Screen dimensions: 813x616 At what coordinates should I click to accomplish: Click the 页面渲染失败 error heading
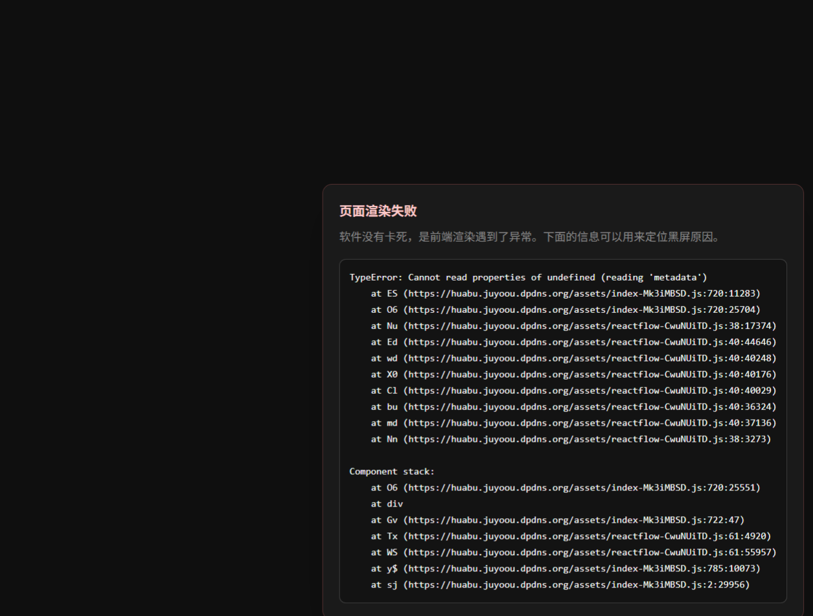[378, 211]
